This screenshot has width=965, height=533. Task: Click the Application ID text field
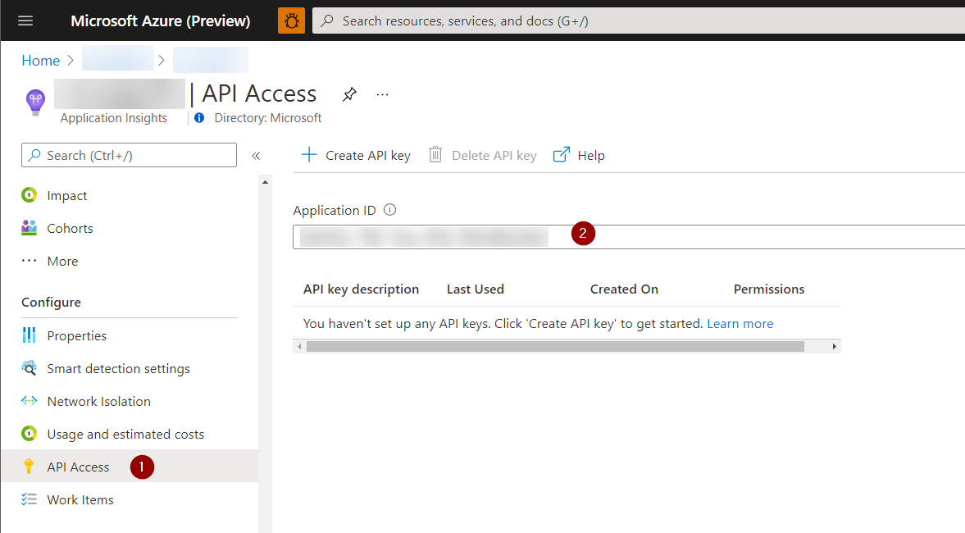coord(629,237)
